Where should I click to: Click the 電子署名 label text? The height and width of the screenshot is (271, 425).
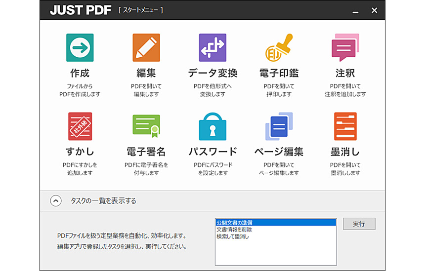pyautogui.click(x=146, y=152)
